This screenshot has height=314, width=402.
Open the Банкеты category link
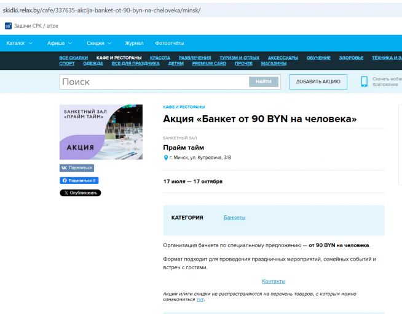click(x=235, y=217)
